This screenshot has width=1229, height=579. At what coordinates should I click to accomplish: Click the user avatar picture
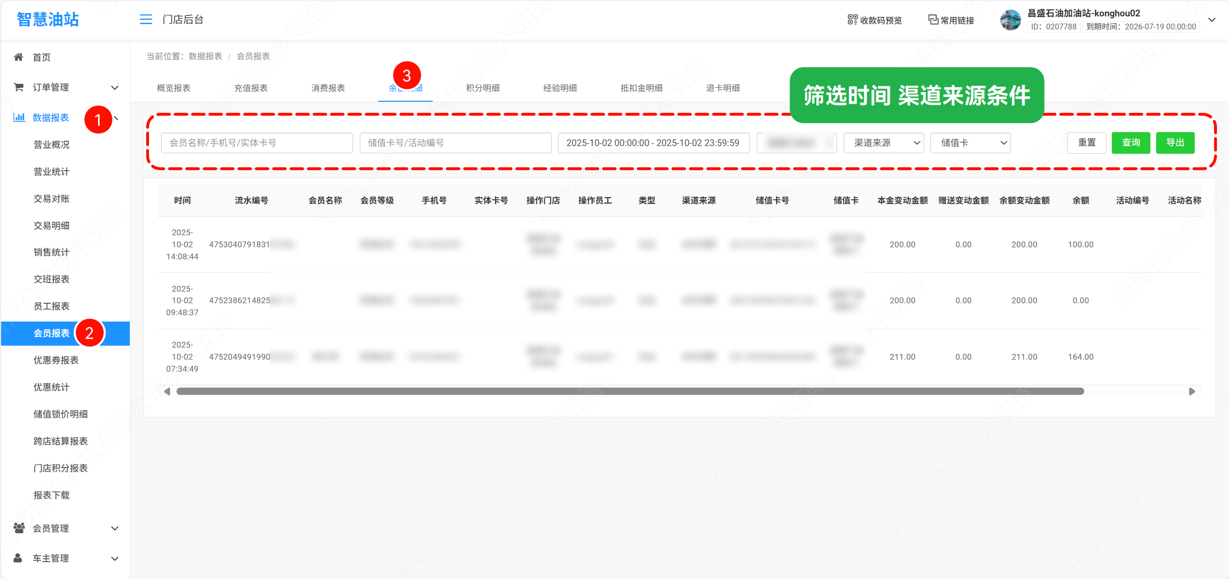[1011, 20]
